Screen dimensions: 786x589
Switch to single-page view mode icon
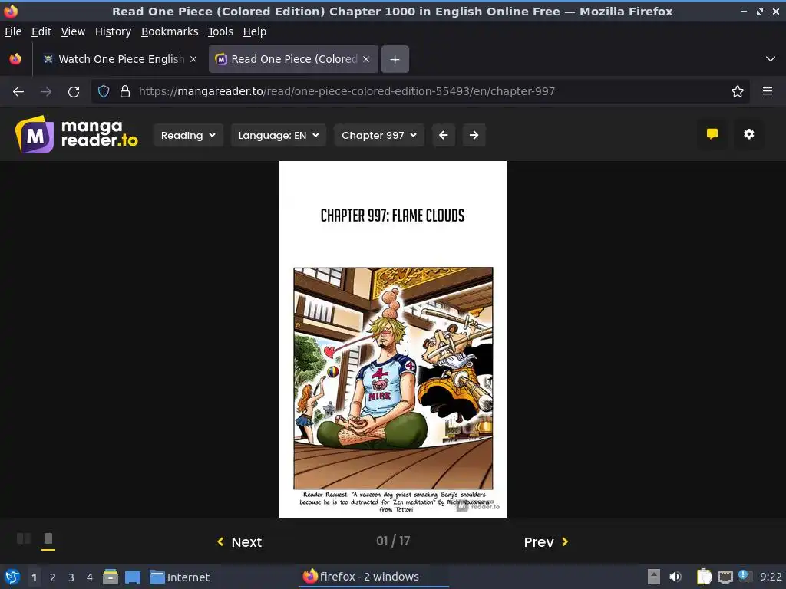click(x=48, y=539)
